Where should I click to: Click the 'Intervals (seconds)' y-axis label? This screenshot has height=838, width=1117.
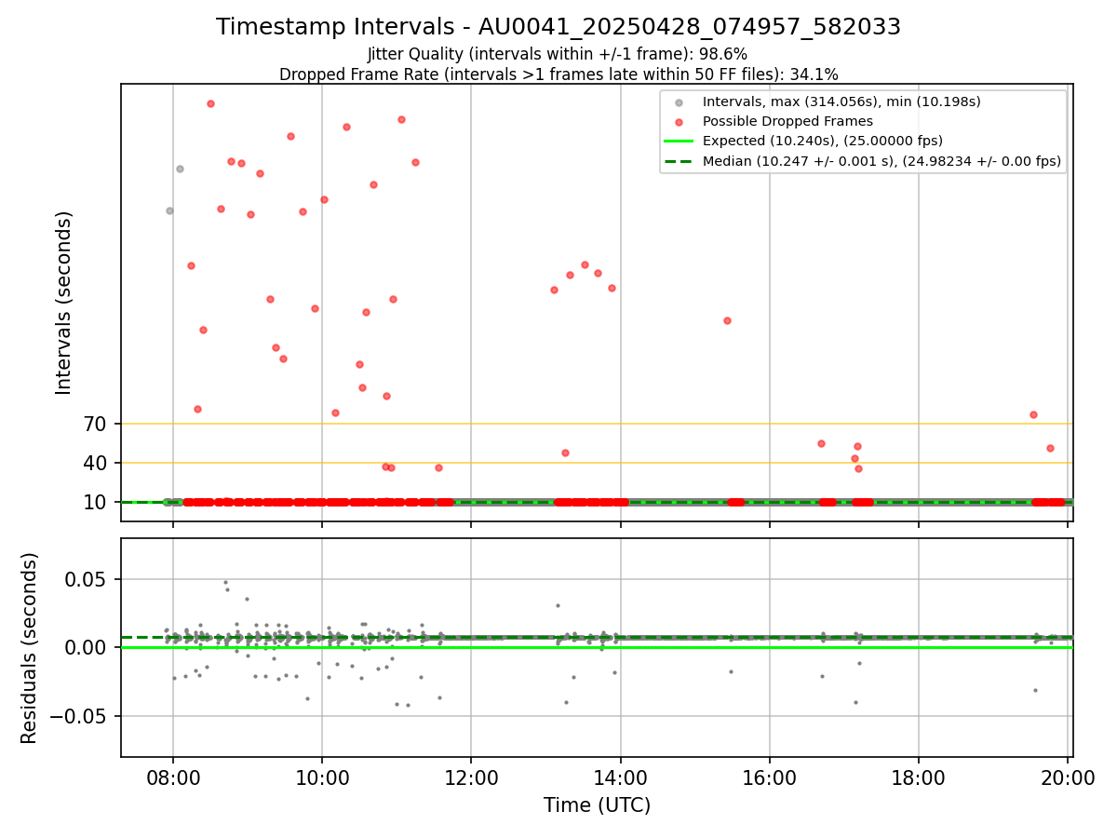pos(64,303)
